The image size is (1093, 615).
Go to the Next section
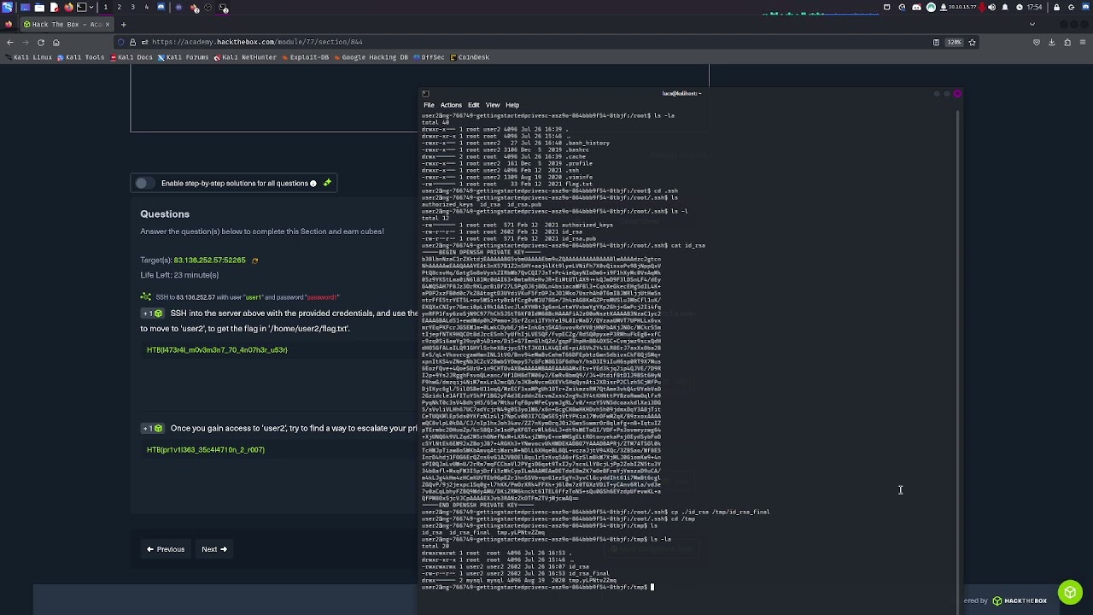213,549
